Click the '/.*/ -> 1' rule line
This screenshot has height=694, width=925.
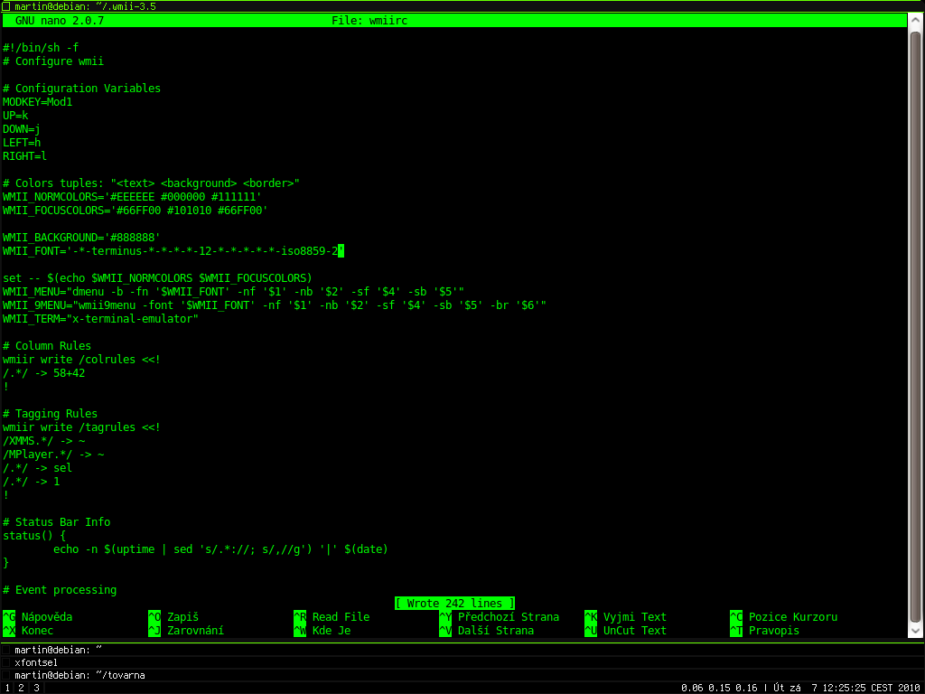[x=32, y=483]
